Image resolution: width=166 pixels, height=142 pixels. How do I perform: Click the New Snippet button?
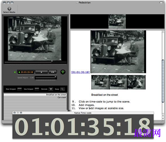tap(20, 89)
